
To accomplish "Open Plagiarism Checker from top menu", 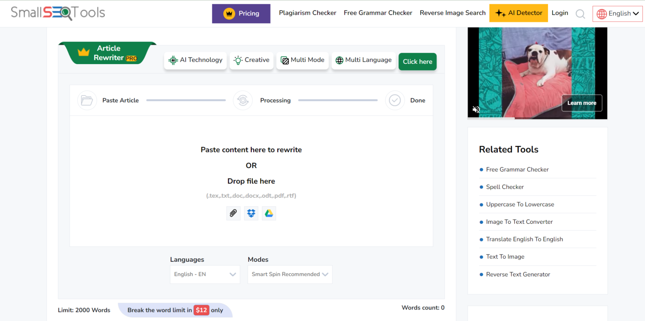I will tap(307, 13).
